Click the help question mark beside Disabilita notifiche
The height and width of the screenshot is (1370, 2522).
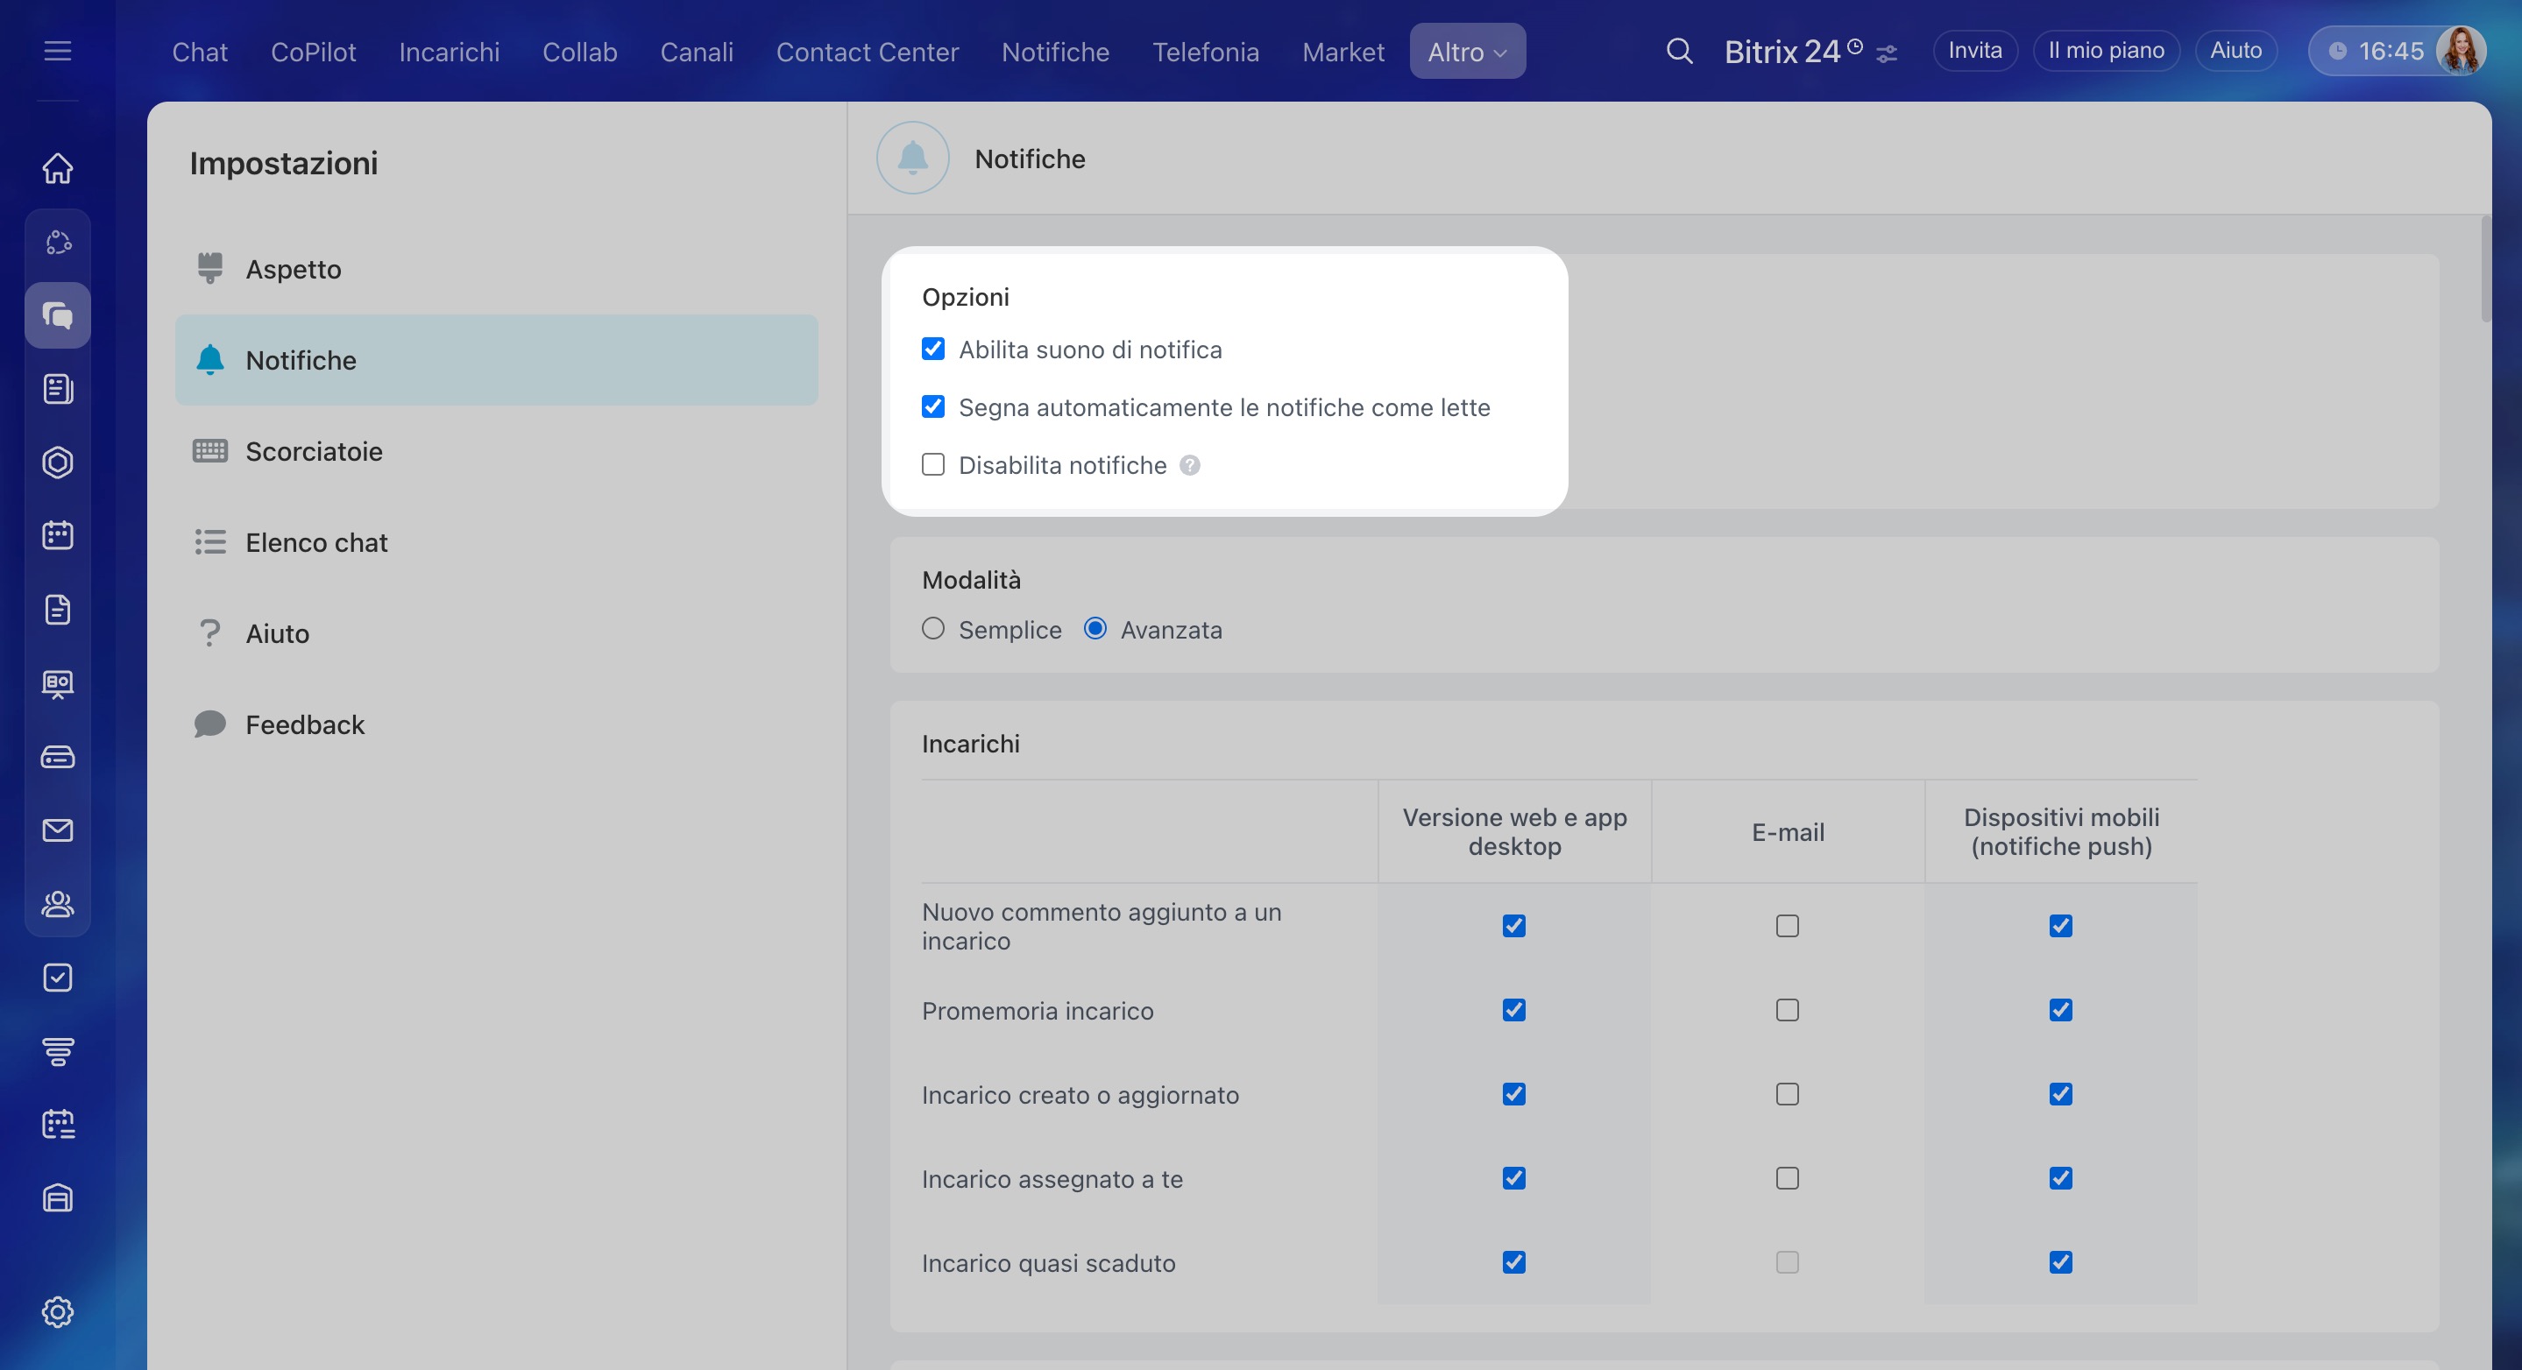(1189, 466)
